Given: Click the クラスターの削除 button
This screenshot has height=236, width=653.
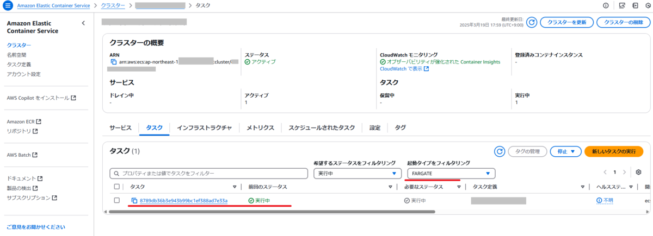Looking at the screenshot, I should pyautogui.click(x=623, y=22).
